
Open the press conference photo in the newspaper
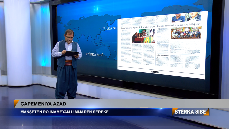click(x=143, y=36)
